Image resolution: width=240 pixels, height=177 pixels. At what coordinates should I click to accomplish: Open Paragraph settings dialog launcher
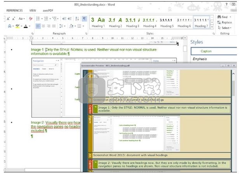[x=86, y=33]
